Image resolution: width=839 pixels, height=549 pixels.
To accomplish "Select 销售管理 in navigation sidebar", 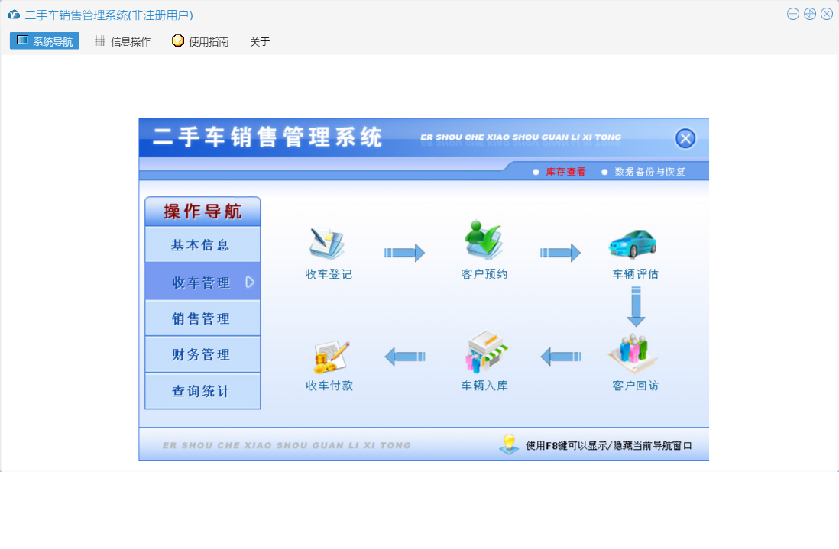I will (x=202, y=318).
